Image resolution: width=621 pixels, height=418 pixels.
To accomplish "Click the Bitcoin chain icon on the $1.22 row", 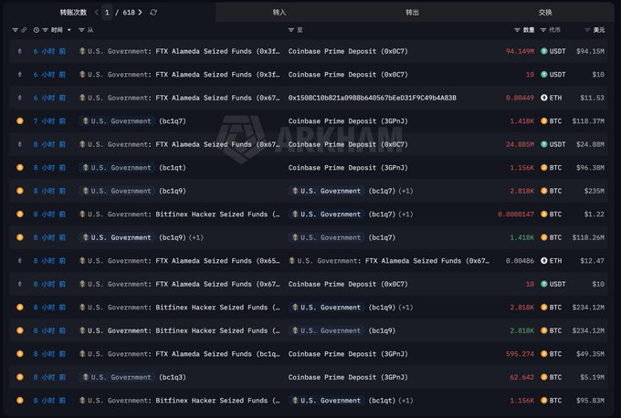I will [x=20, y=214].
